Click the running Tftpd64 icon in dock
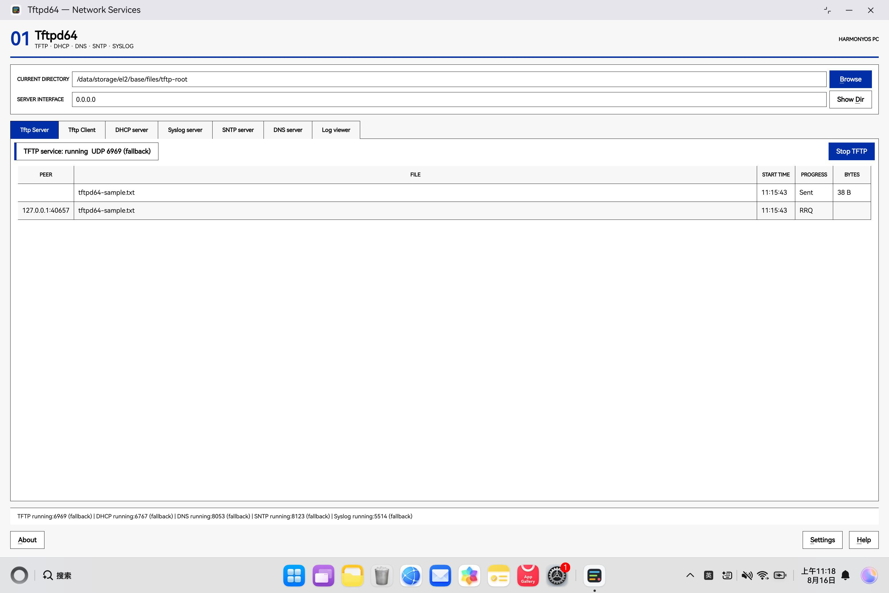 (x=594, y=576)
